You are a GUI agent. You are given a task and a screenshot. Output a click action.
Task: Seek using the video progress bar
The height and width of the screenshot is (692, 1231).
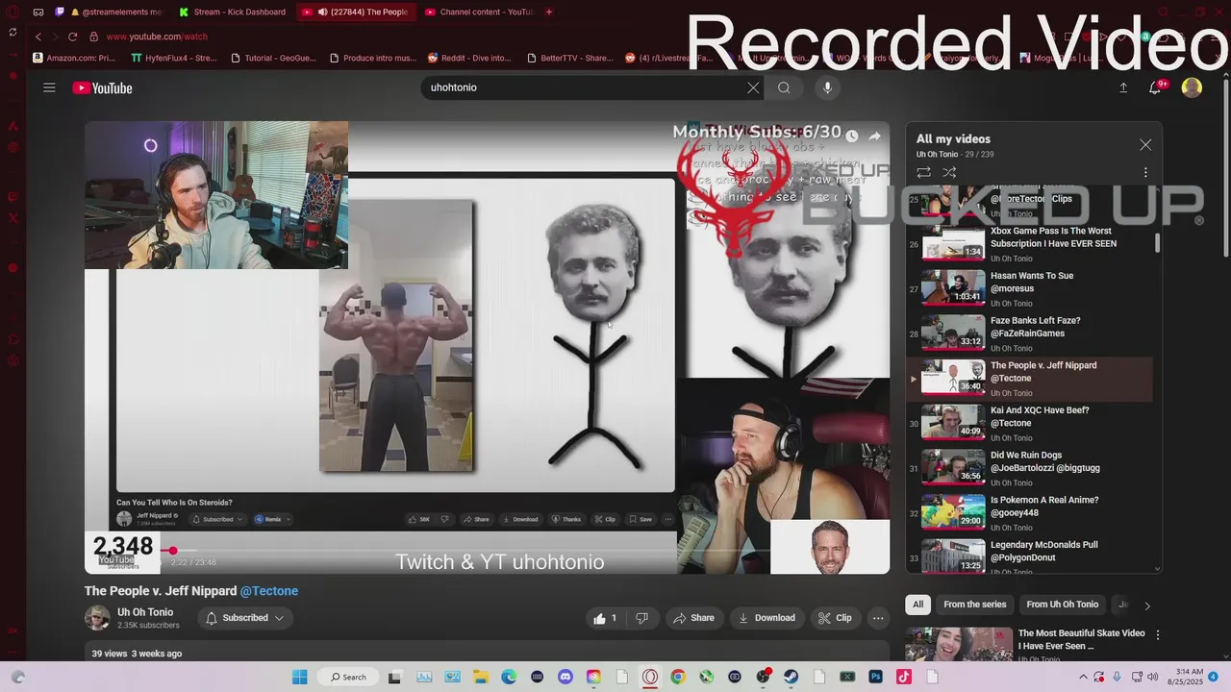[x=487, y=551]
